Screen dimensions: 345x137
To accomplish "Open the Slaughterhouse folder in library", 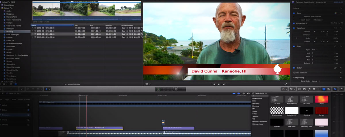I will point(13,67).
